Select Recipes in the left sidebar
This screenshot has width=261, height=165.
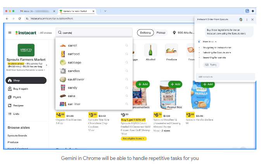point(18,105)
